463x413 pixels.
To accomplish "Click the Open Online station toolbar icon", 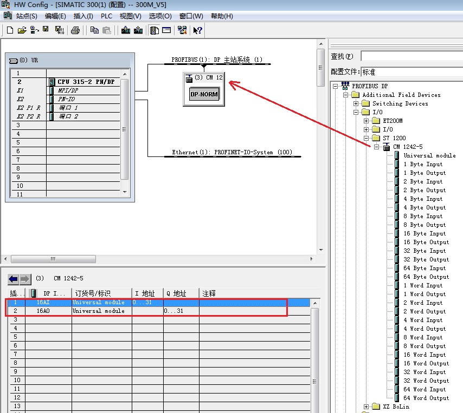I will pyautogui.click(x=35, y=30).
